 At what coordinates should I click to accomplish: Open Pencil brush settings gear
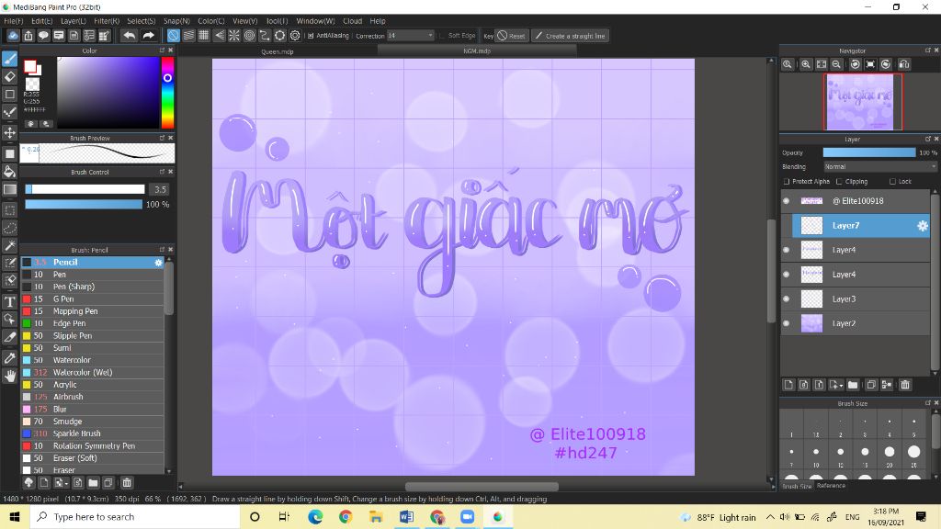158,263
